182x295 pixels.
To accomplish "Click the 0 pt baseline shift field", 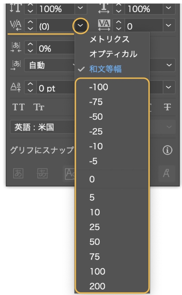I will click(56, 88).
